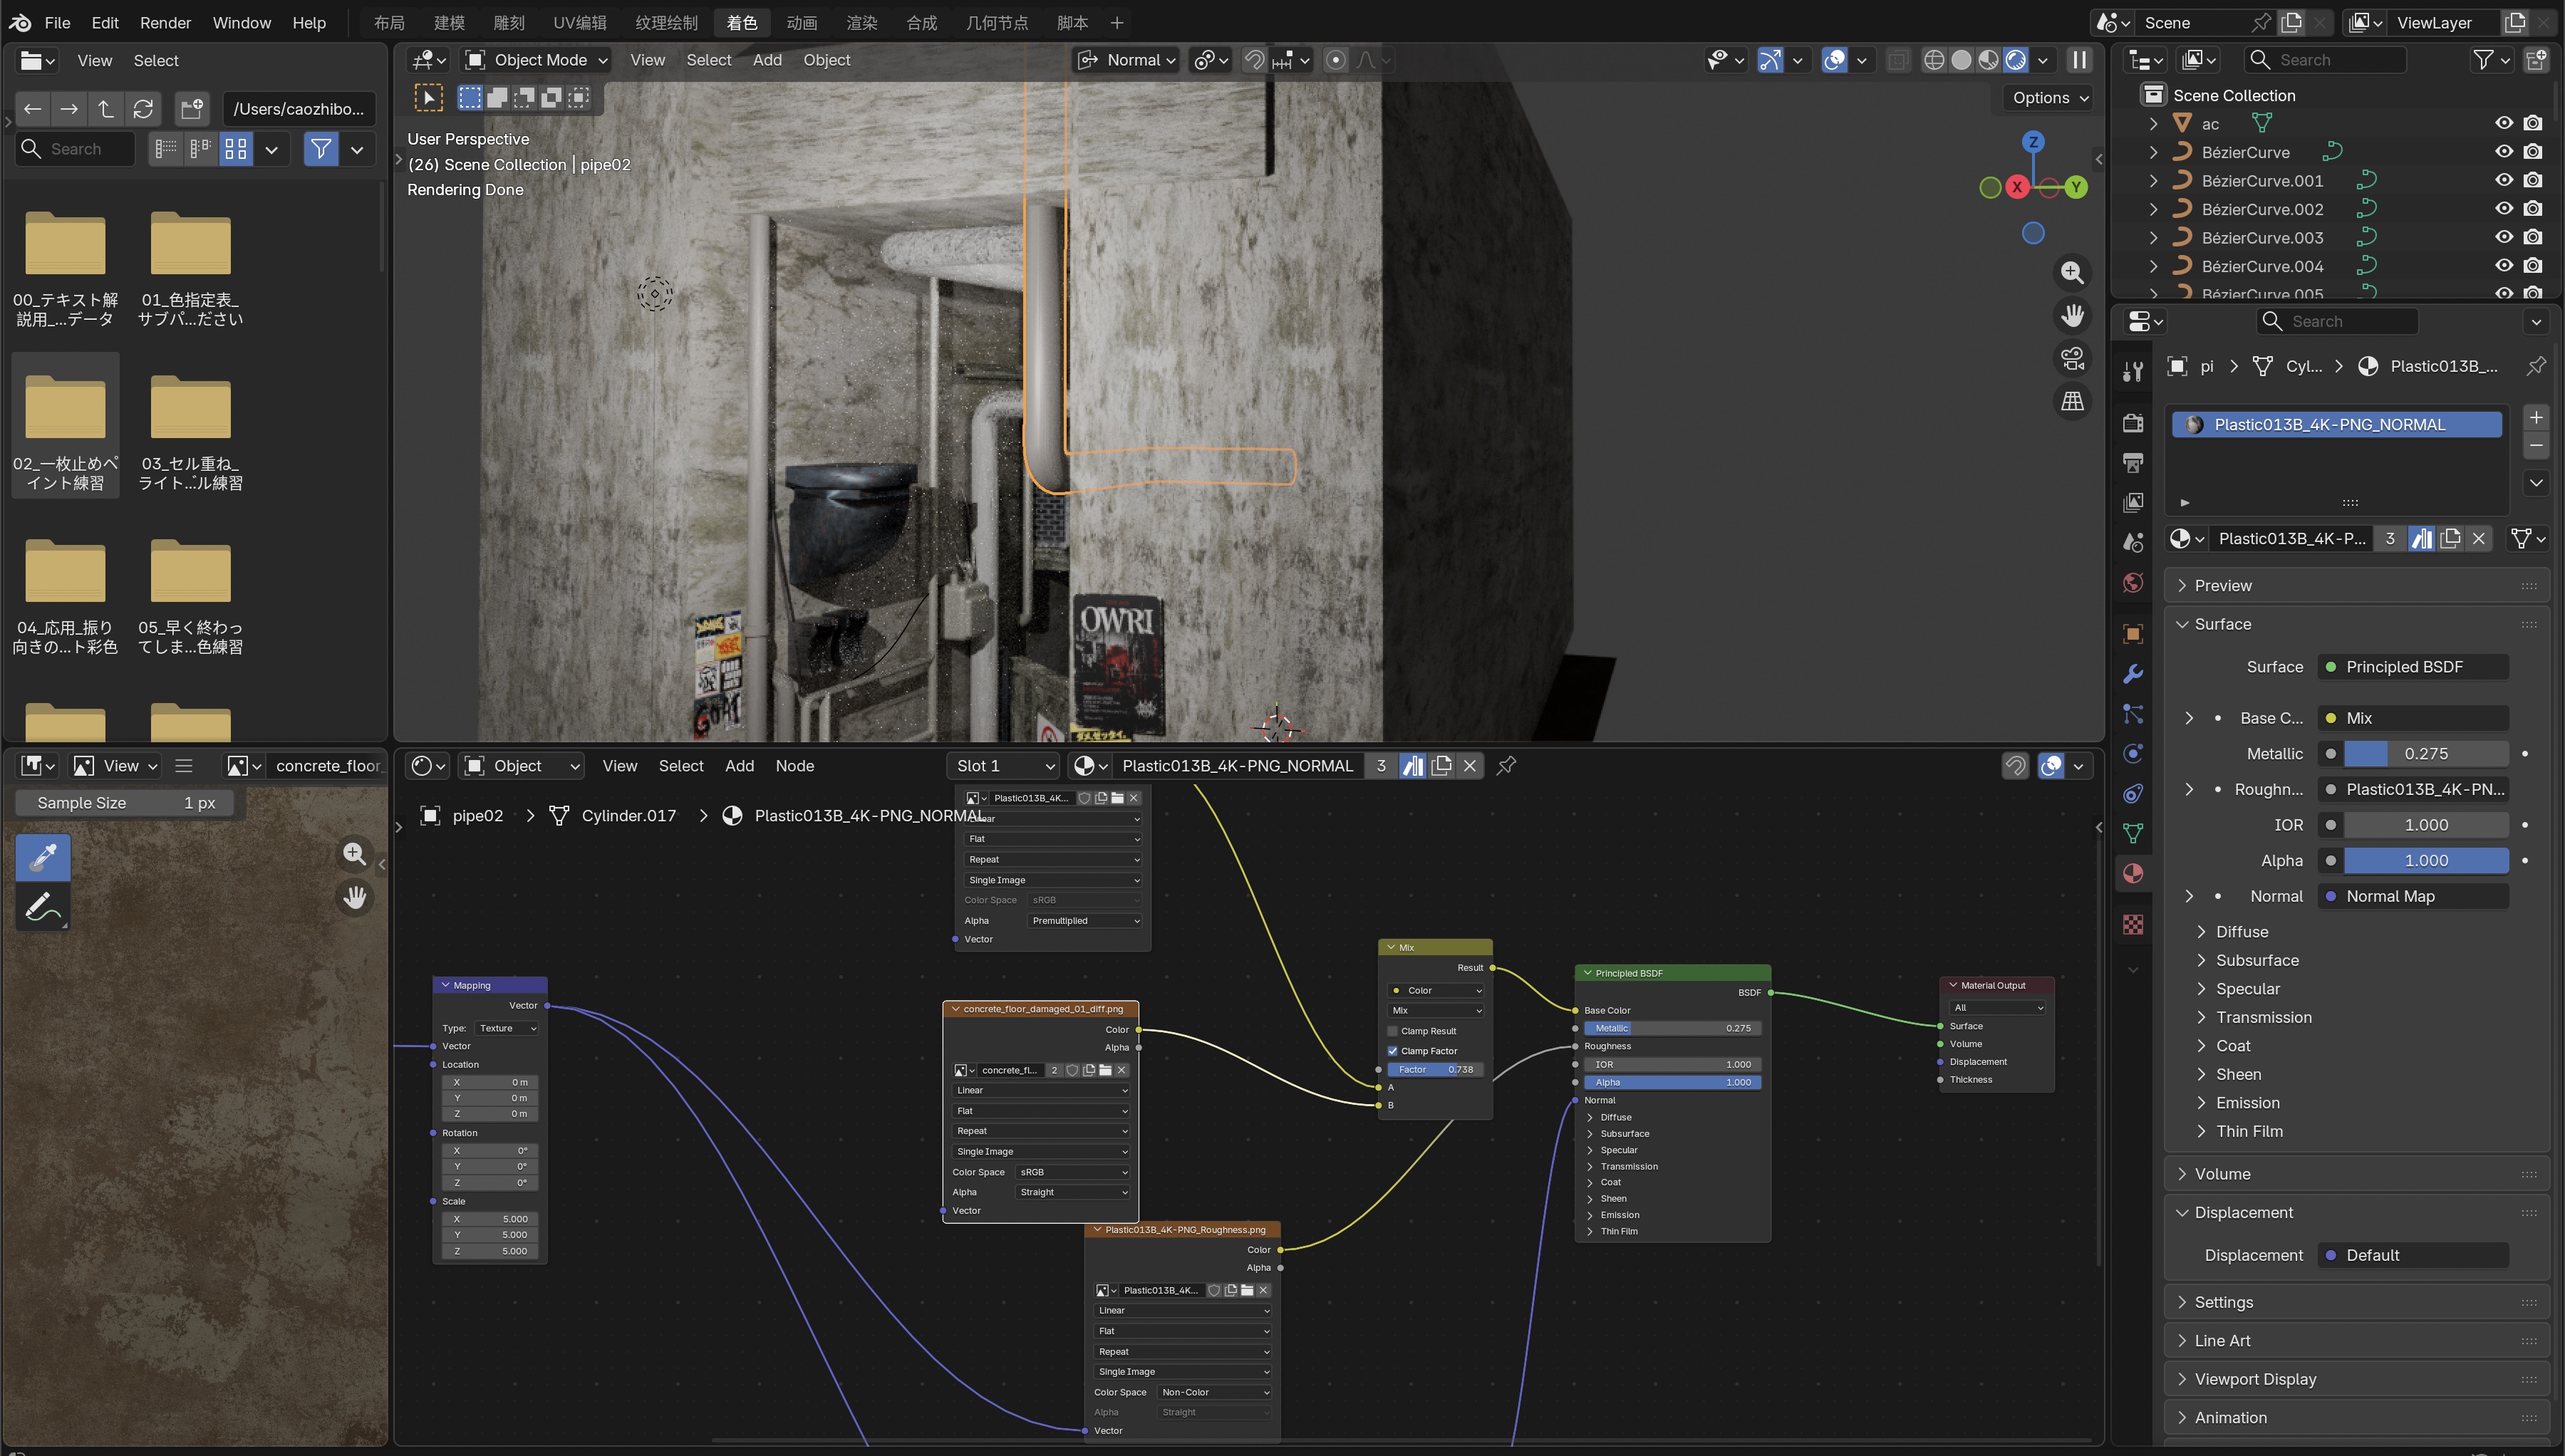Open the Object Mode dropdown
2565x1456 pixels.
click(x=537, y=60)
